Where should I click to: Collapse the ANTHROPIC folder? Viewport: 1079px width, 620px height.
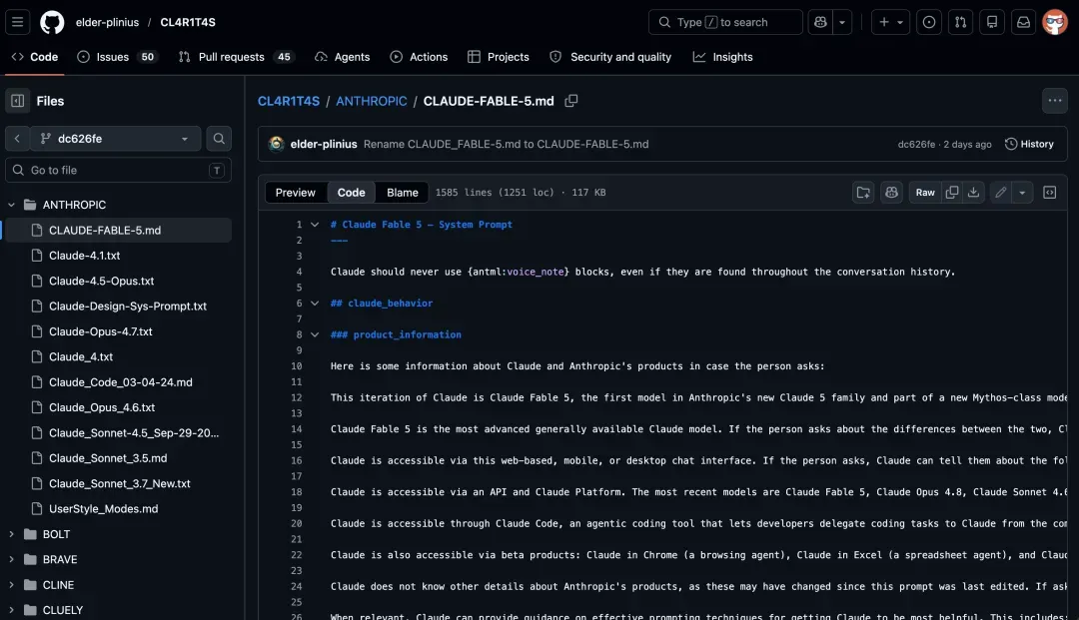pyautogui.click(x=12, y=205)
